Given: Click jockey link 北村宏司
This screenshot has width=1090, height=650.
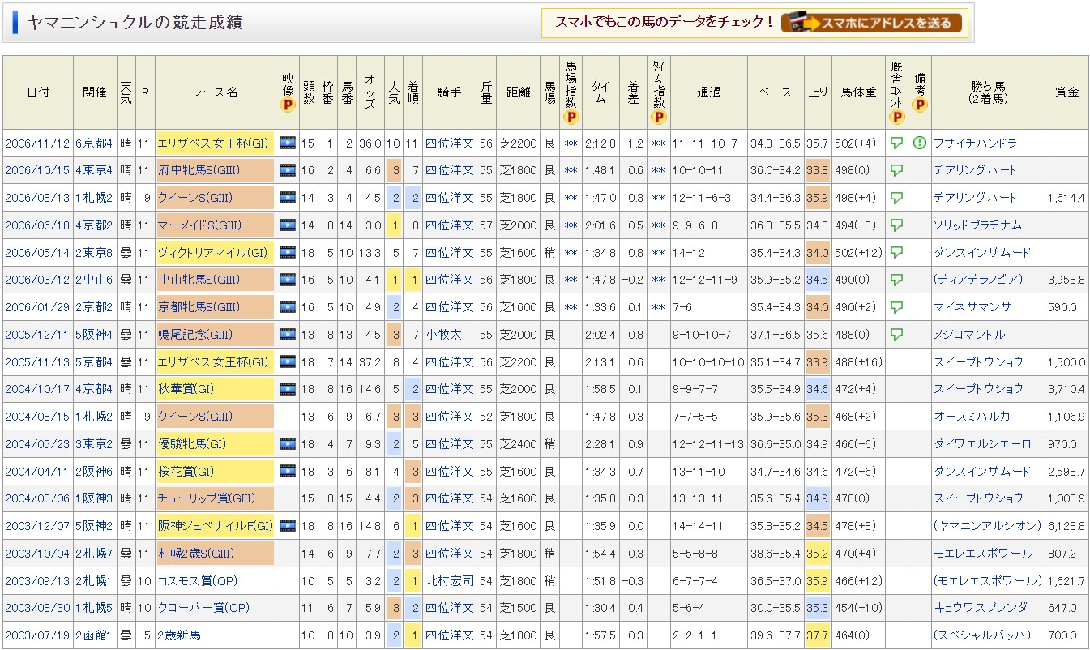Looking at the screenshot, I should tap(449, 580).
